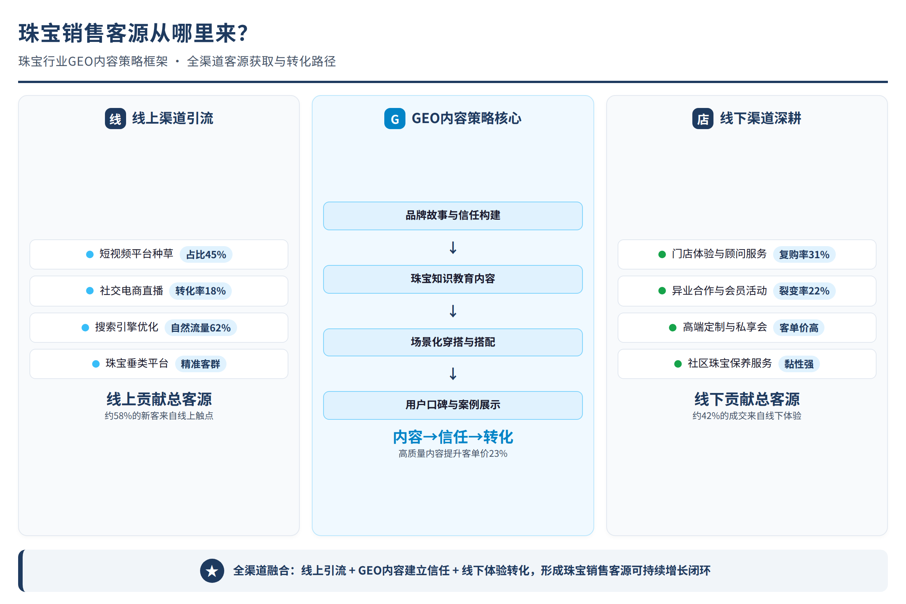Click the 转化率18% badge
This screenshot has height=604, width=906.
(x=200, y=291)
